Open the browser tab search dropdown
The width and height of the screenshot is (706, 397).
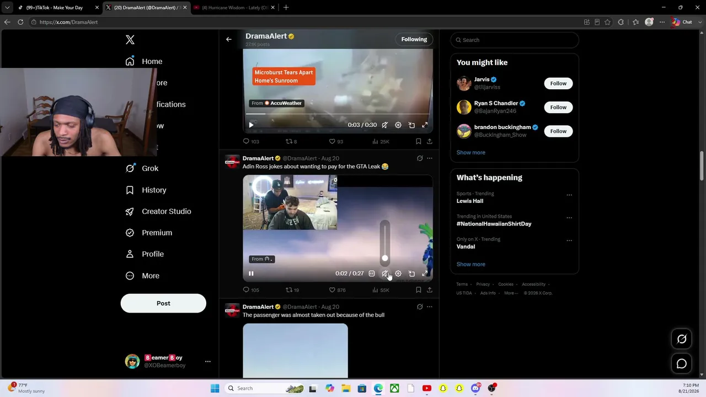coord(7,8)
